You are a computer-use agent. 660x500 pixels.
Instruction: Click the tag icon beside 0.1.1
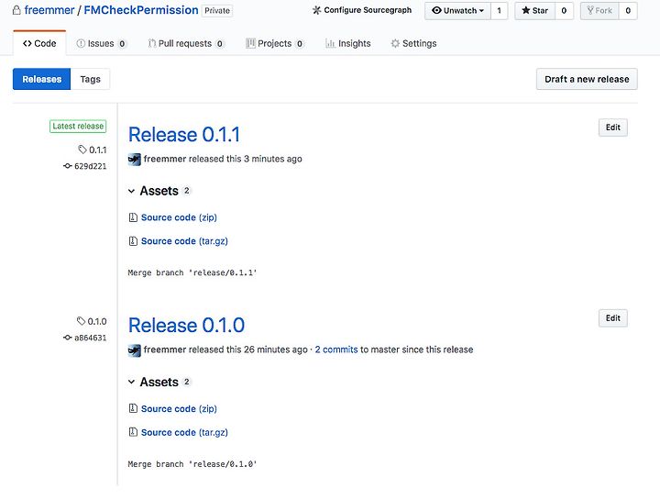tap(82, 150)
